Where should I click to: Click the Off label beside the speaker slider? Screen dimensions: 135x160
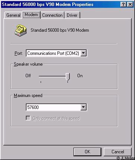point(28,76)
